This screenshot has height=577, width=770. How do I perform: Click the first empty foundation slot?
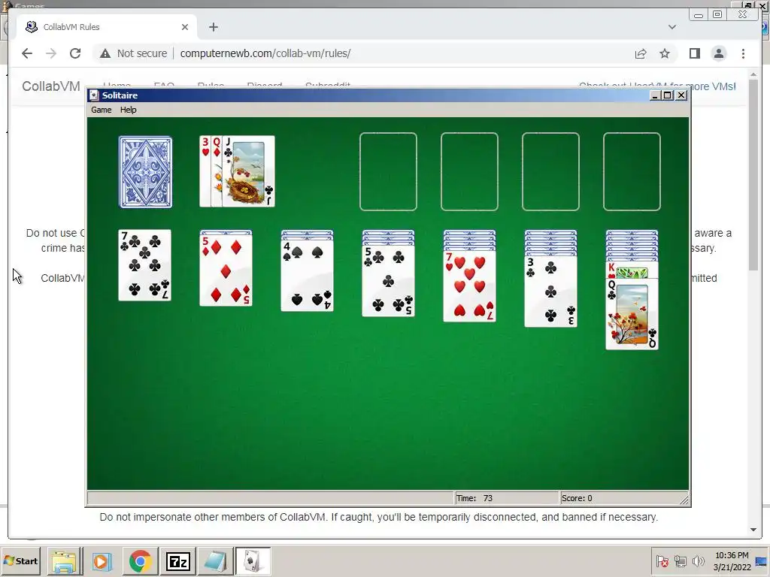388,172
